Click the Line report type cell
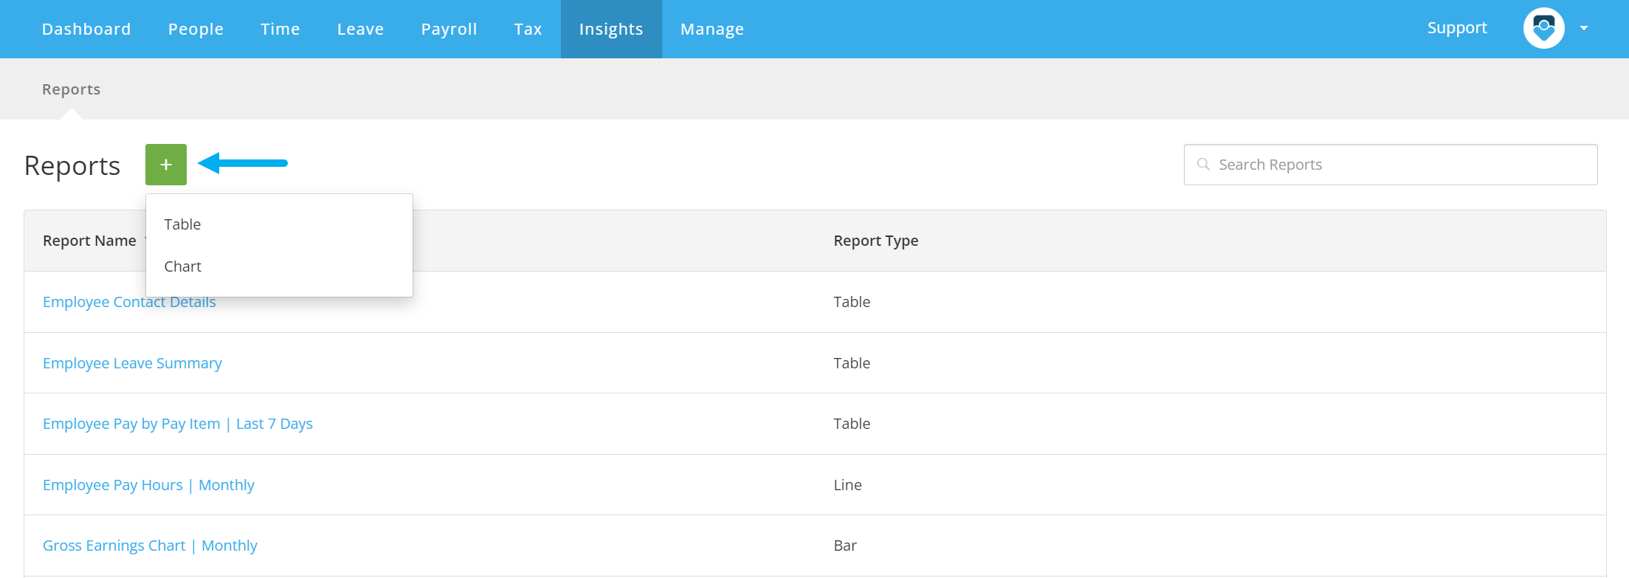The image size is (1629, 578). click(847, 485)
